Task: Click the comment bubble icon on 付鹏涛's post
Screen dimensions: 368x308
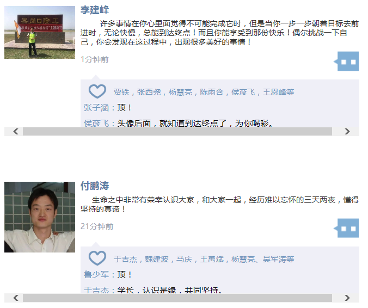Action: pos(346,228)
